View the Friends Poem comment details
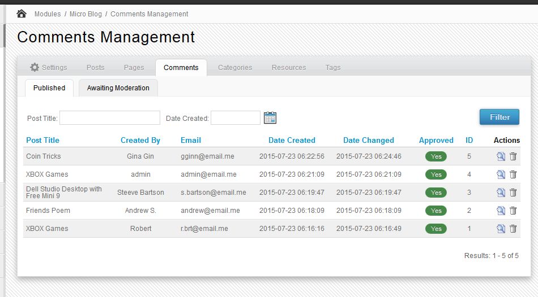Image resolution: width=538 pixels, height=297 pixels. 501,211
